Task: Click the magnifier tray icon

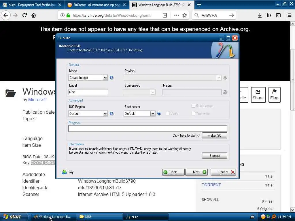Action: click(274, 217)
